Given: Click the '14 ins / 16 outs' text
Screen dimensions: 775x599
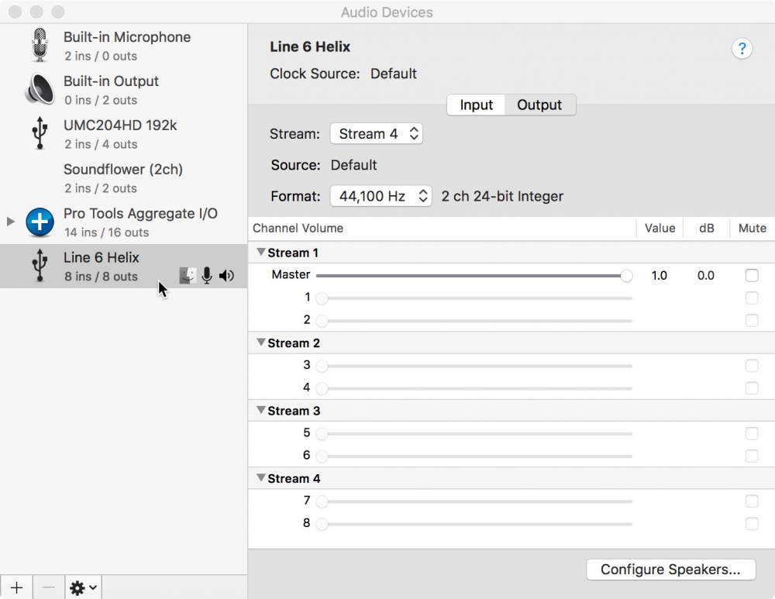Looking at the screenshot, I should (106, 232).
